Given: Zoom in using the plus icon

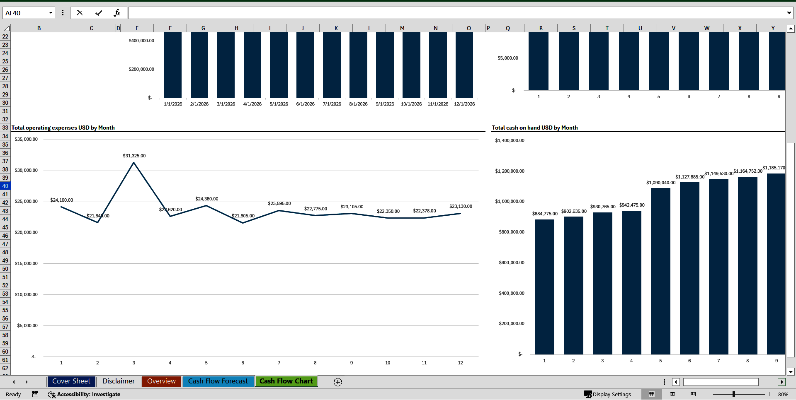Looking at the screenshot, I should pyautogui.click(x=769, y=394).
